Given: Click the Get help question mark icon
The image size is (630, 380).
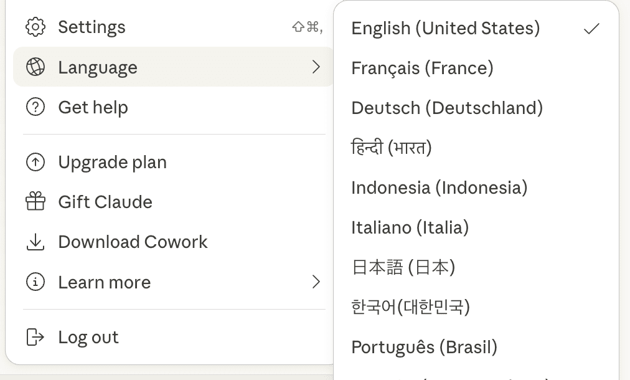Looking at the screenshot, I should point(35,107).
